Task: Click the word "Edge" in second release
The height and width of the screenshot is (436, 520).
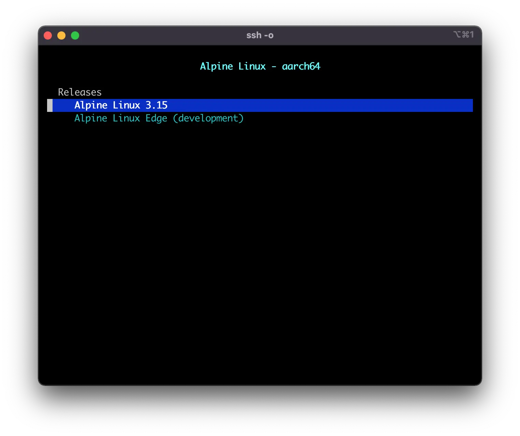Action: (156, 118)
